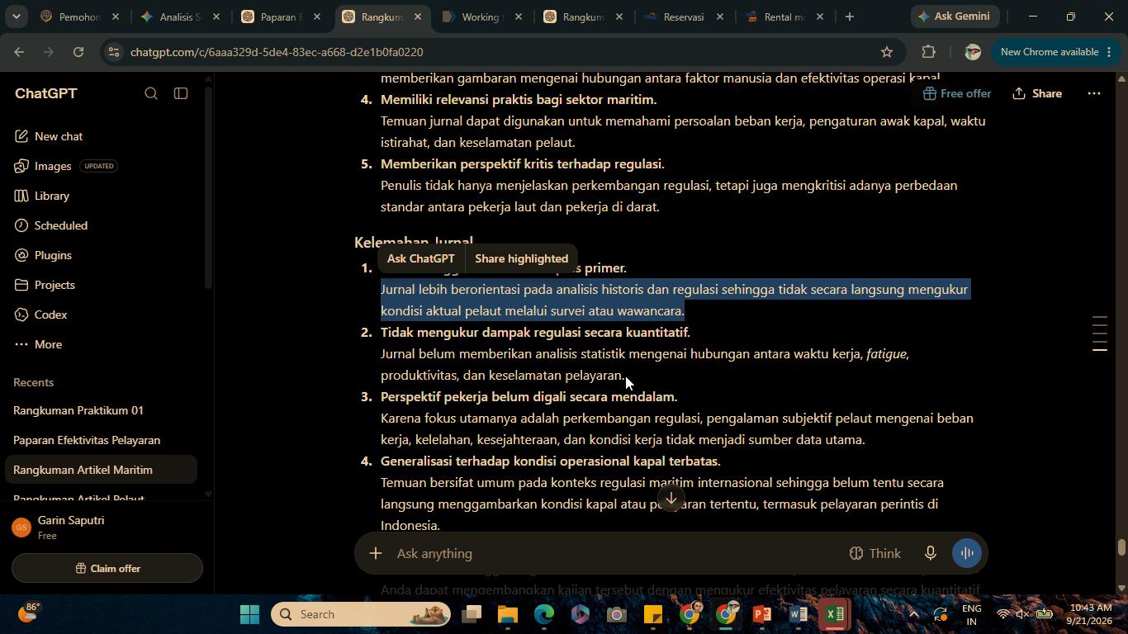Image resolution: width=1128 pixels, height=634 pixels.
Task: Click the microphone dictation icon
Action: point(931,553)
